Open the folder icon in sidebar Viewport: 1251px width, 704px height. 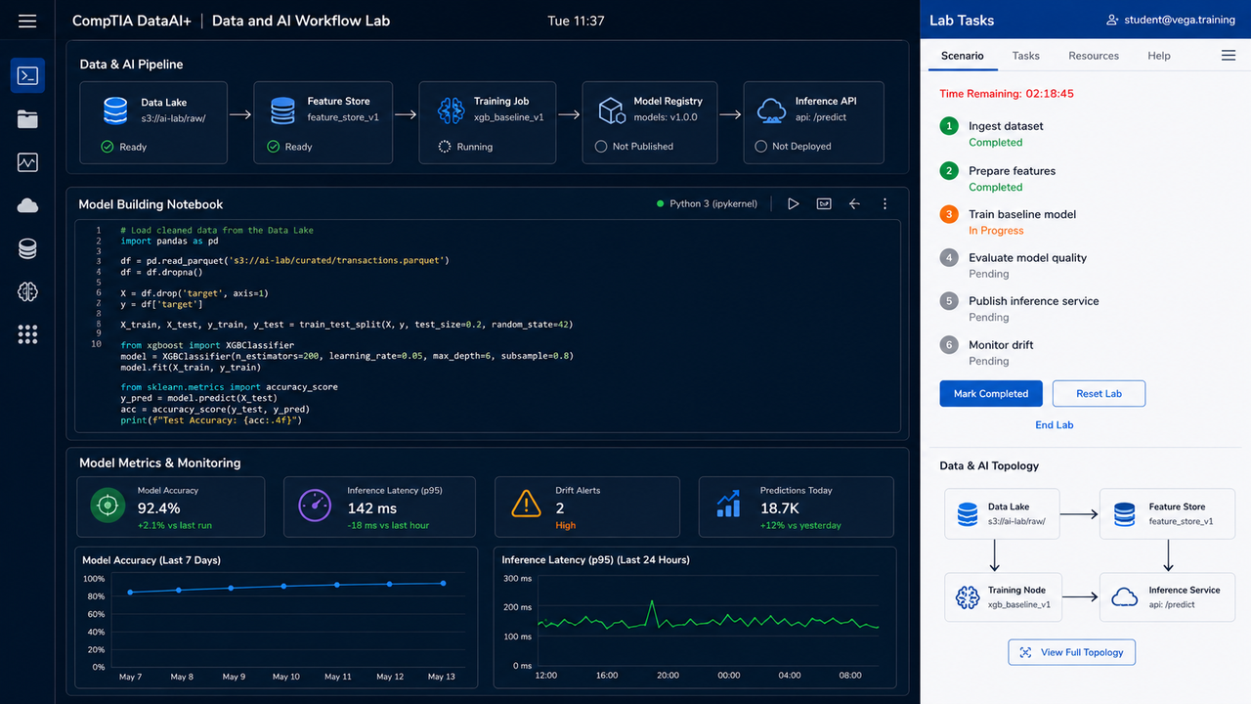pos(27,119)
